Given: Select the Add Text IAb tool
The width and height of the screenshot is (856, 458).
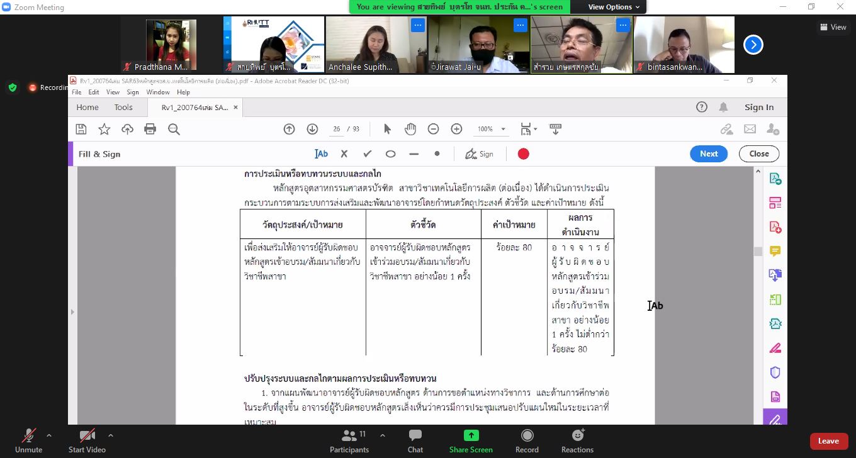Looking at the screenshot, I should pos(321,154).
